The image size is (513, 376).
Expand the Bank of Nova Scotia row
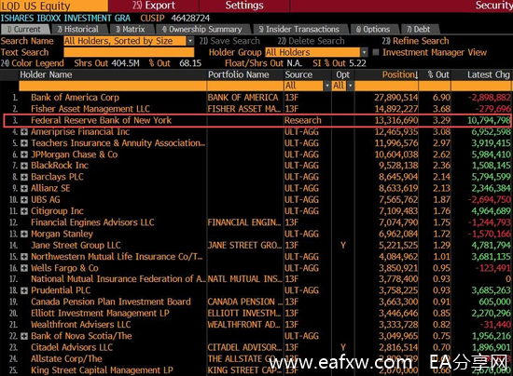click(24, 336)
